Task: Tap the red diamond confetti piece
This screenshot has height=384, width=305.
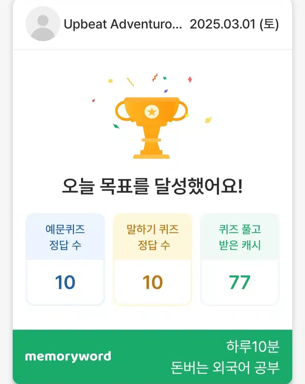Action: [x=190, y=80]
